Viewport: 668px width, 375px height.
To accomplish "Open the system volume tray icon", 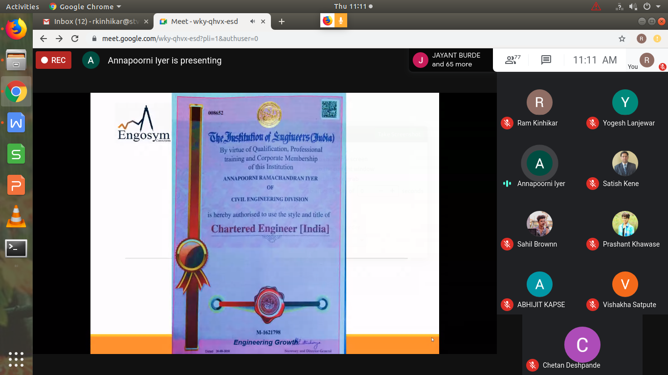I will [x=633, y=7].
